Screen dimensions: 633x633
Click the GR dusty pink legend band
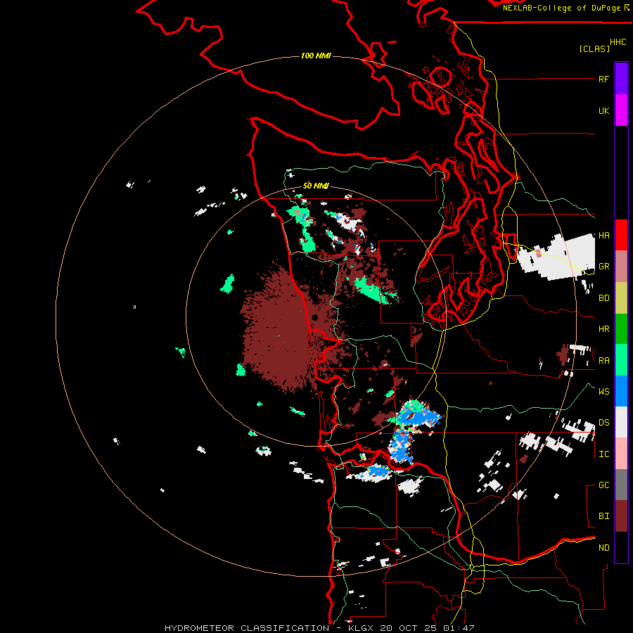pos(621,267)
